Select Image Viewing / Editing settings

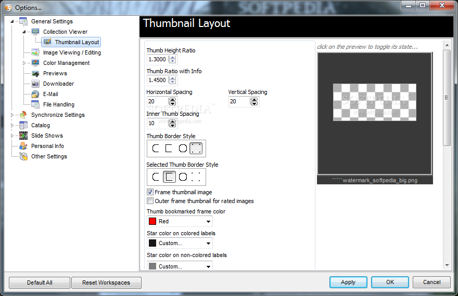(x=72, y=52)
